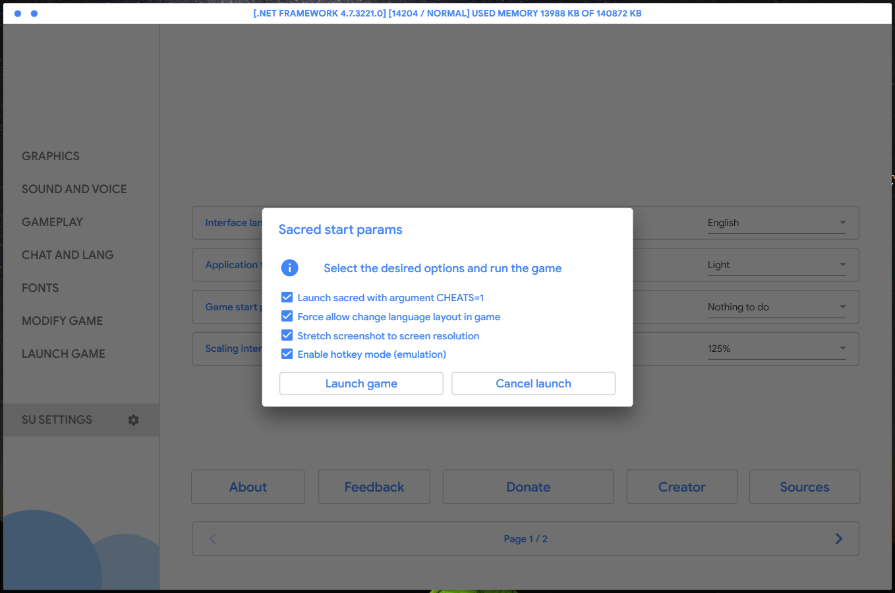Toggle Enable hotkey mode (emulation) checkbox

(287, 354)
